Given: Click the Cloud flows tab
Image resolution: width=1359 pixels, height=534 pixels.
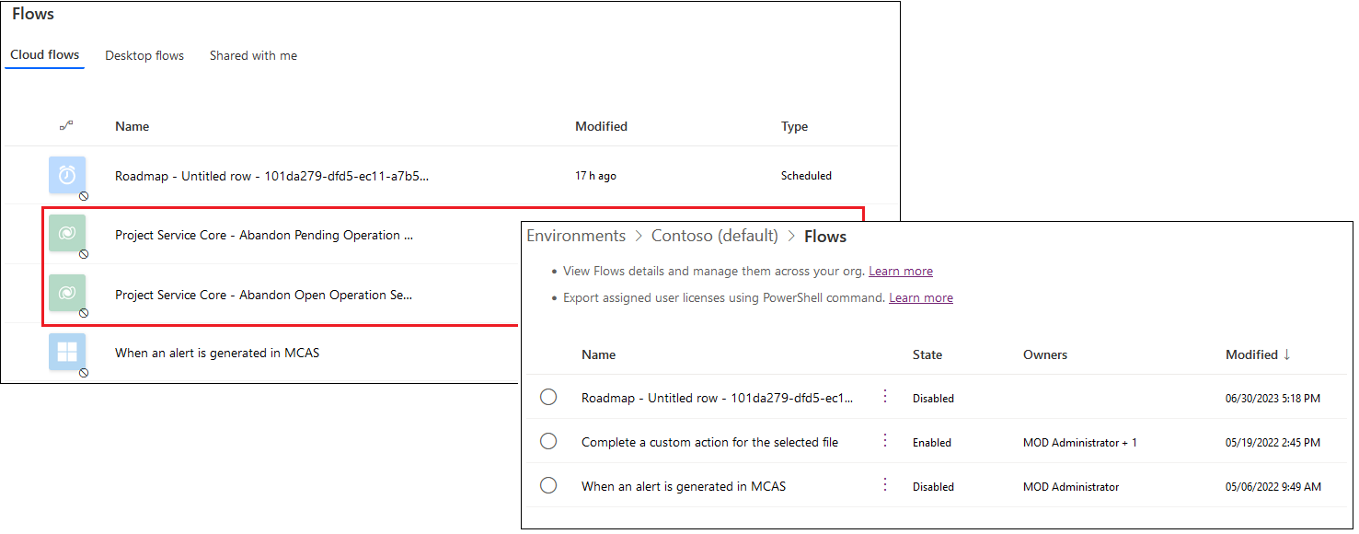Looking at the screenshot, I should [45, 55].
